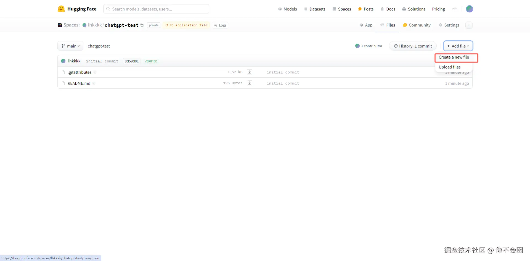This screenshot has width=530, height=261.
Task: Click the VERIFIED badge
Action: coord(151,61)
